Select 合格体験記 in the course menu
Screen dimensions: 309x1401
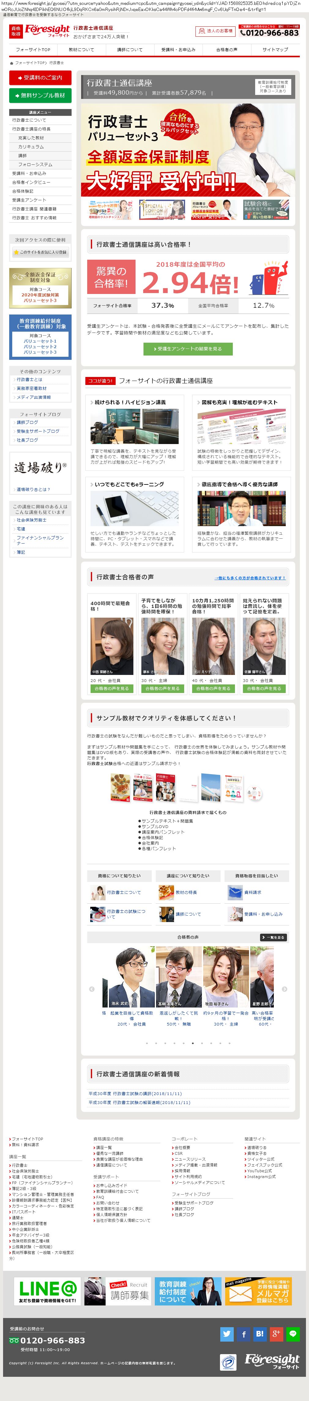point(40,191)
